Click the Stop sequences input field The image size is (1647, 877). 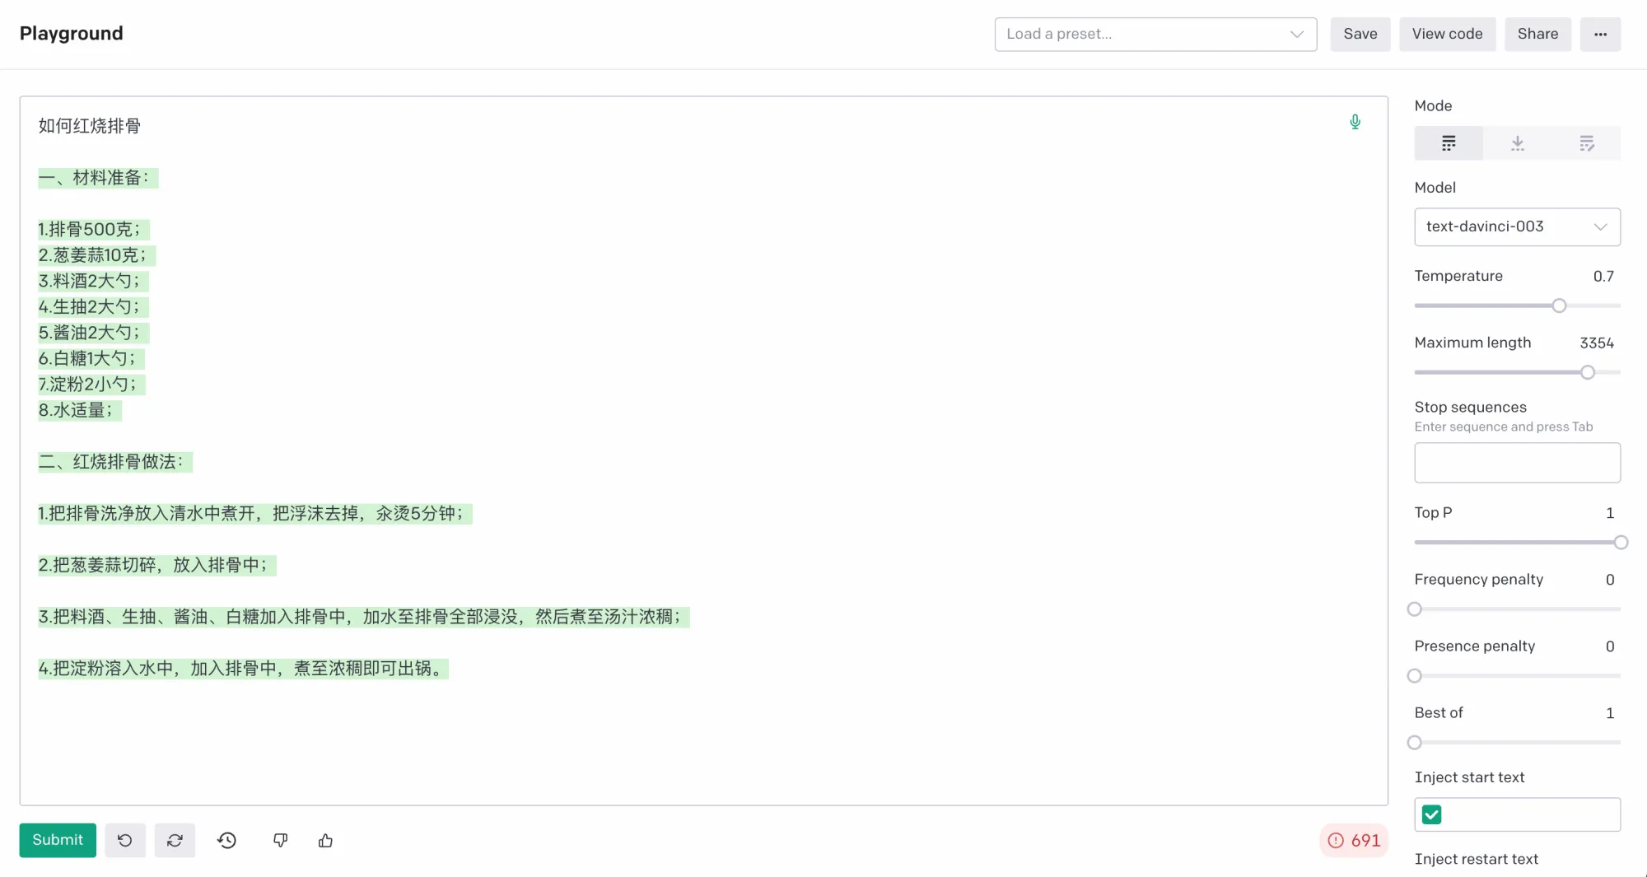coord(1517,463)
